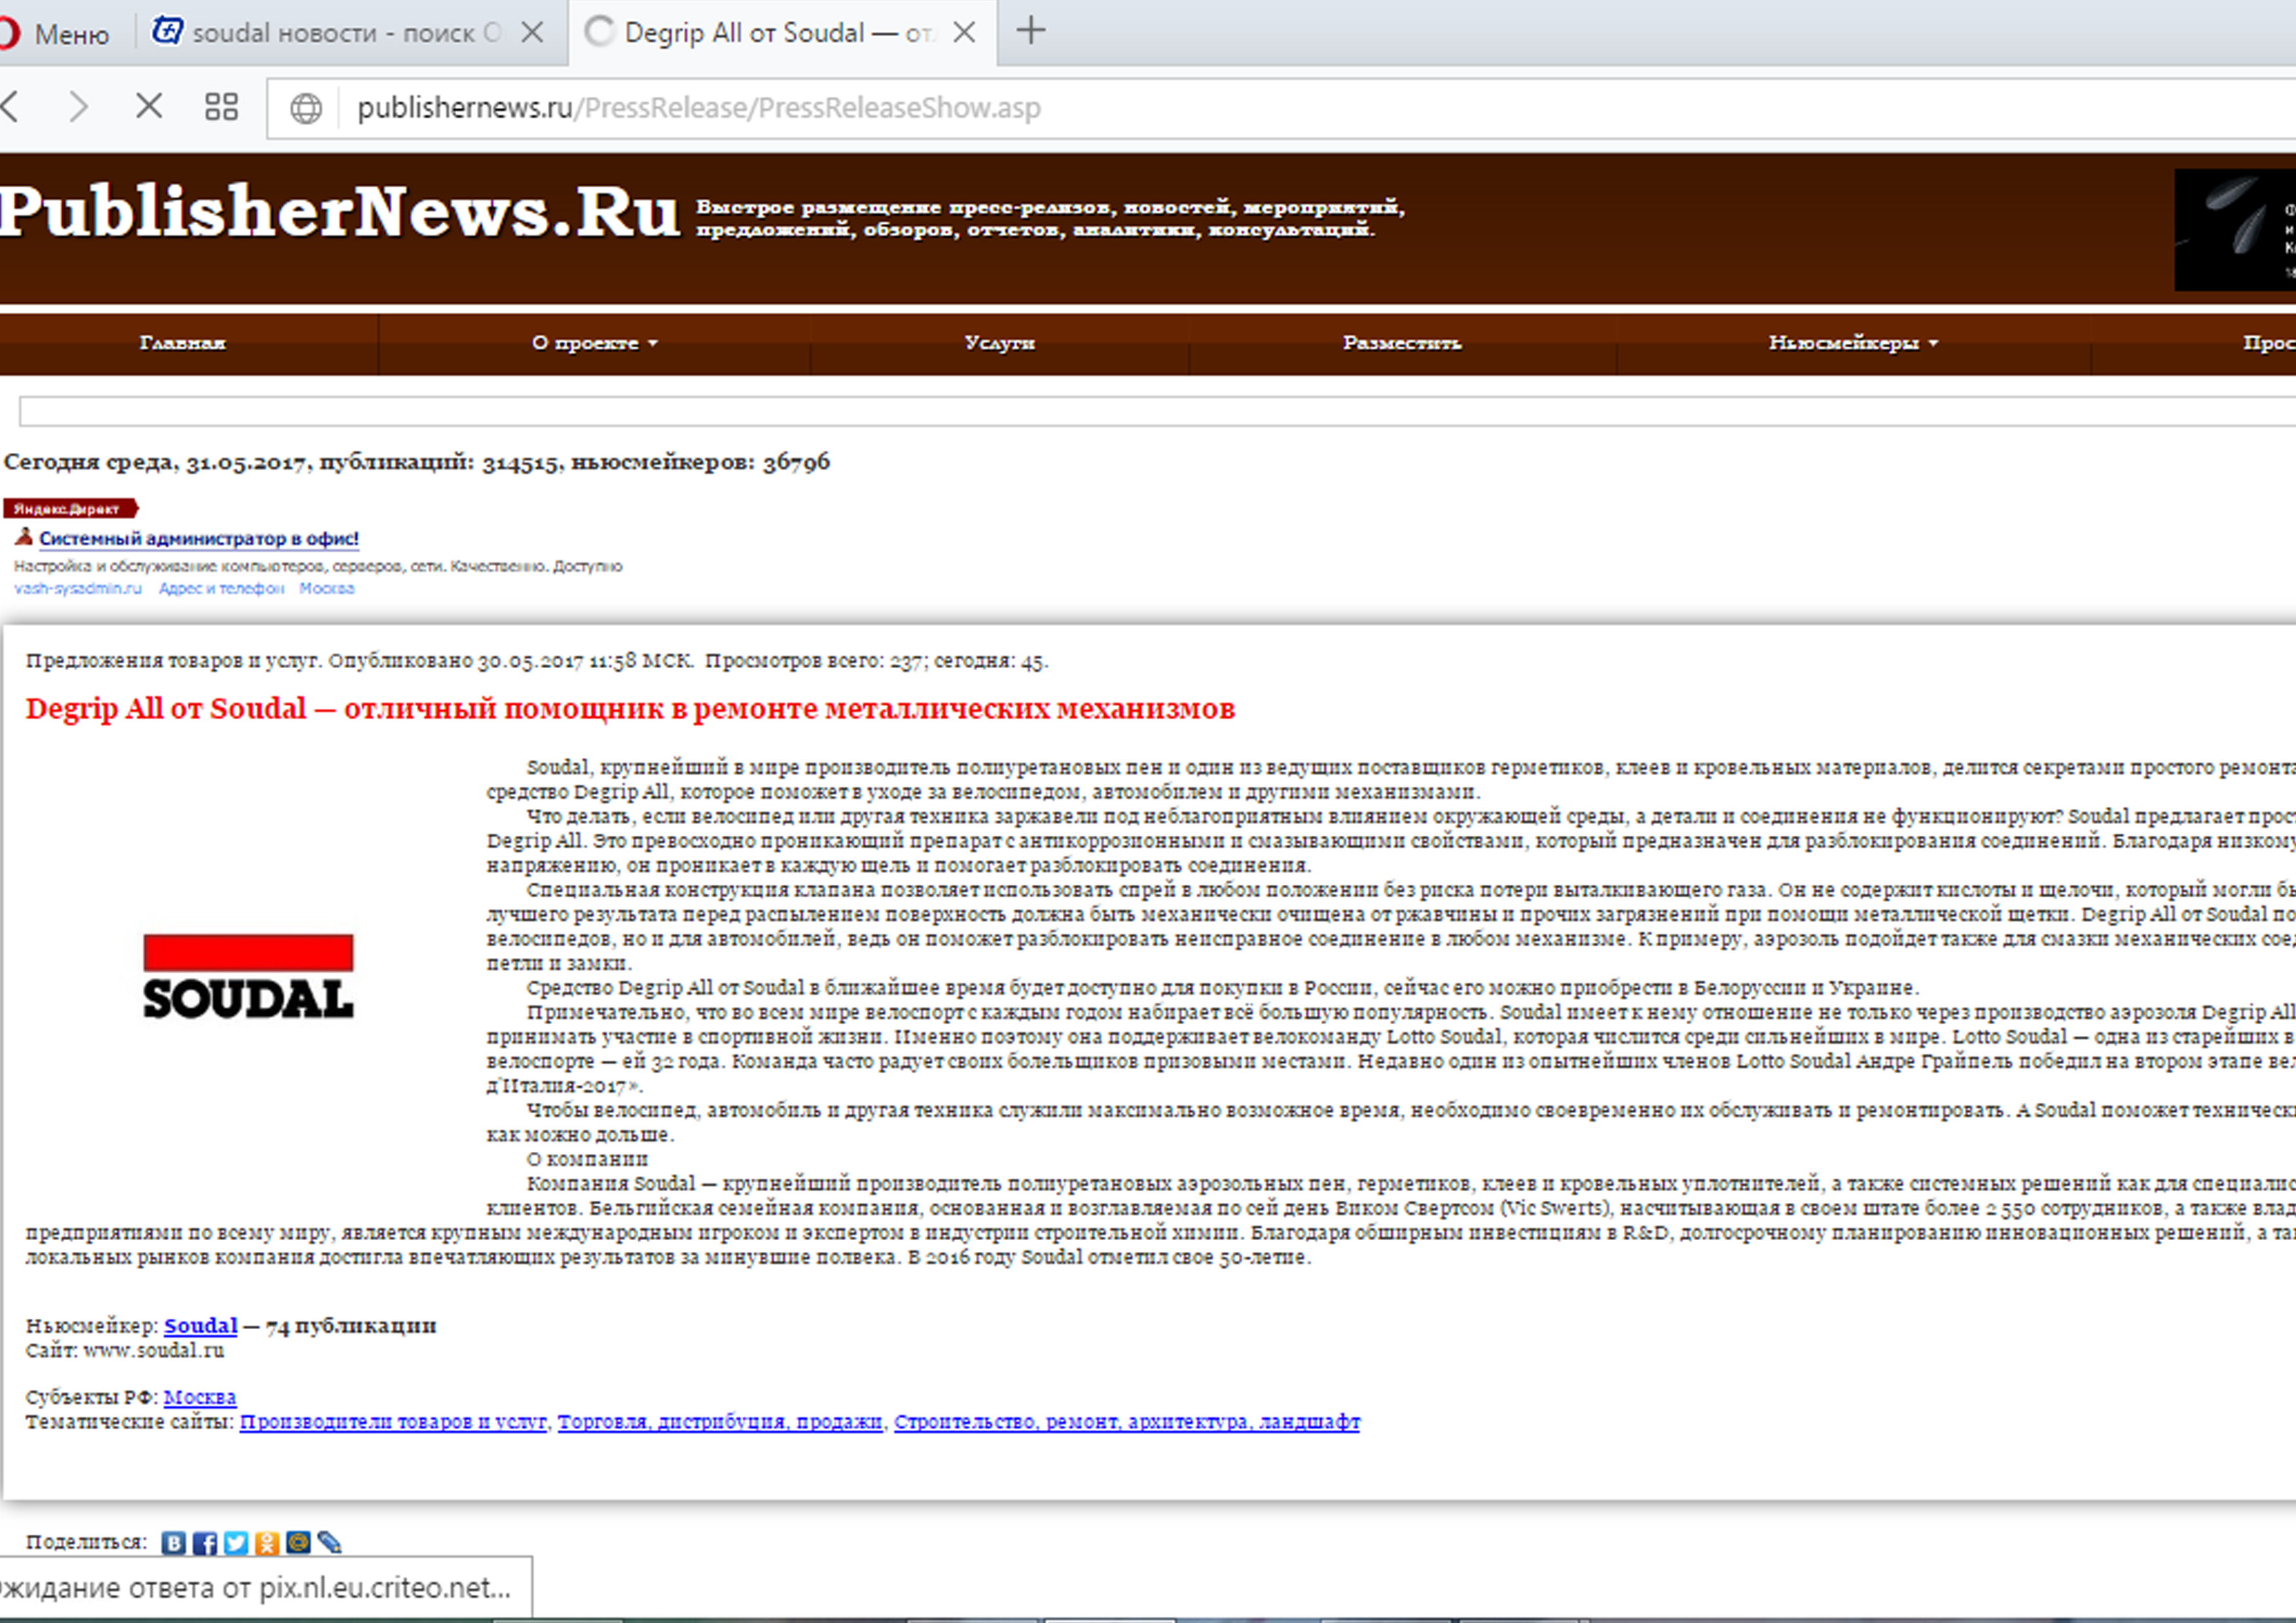Click the 'О компании' line in the article
This screenshot has width=2296, height=1623.
587,1159
